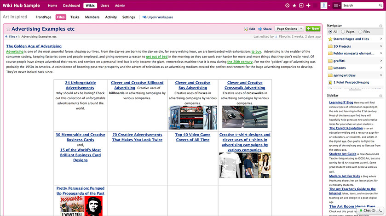This screenshot has height=216, width=386.
Task: Share this page via Share button
Action: [265, 29]
